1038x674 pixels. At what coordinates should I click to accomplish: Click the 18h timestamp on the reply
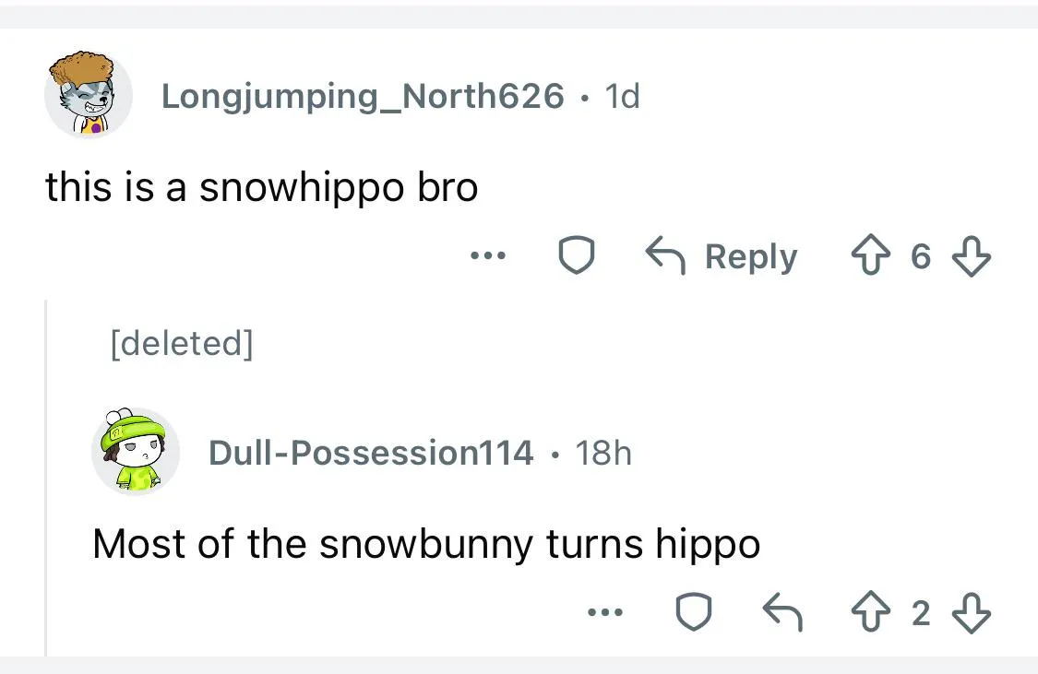[x=603, y=453]
